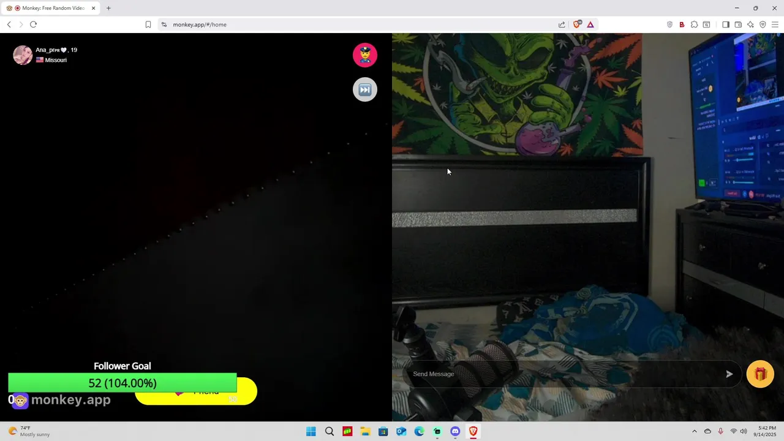
Task: Open Brave Leo AI sparkle icon
Action: tap(750, 24)
